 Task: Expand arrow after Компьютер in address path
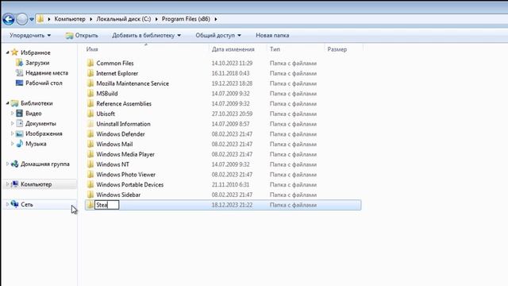90,19
